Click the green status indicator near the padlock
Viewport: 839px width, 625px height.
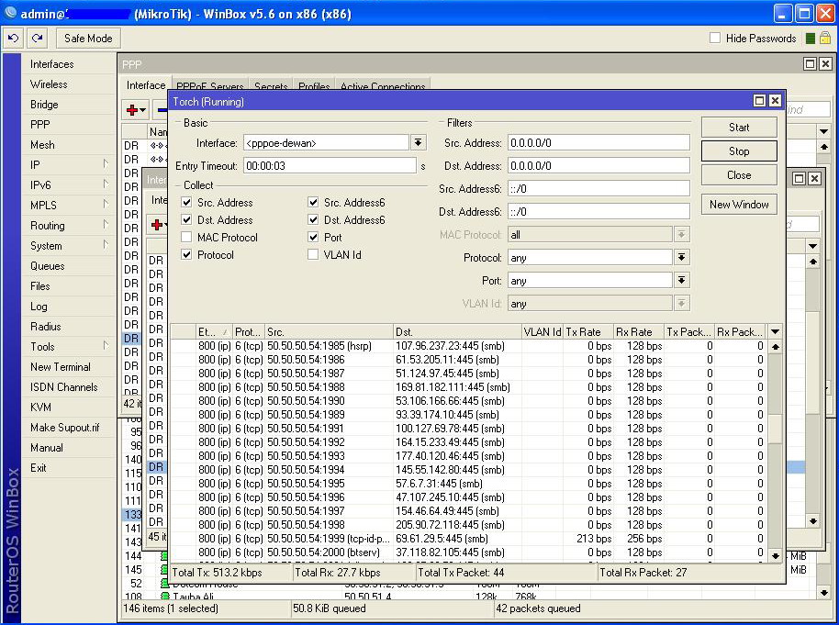[x=811, y=39]
